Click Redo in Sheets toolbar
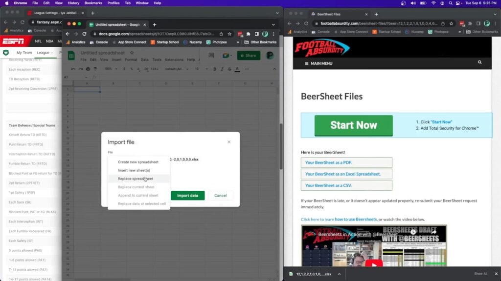The image size is (501, 281). [x=81, y=69]
